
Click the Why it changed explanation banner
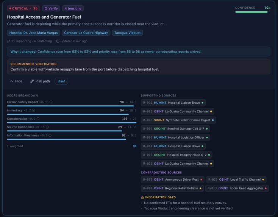click(139, 52)
